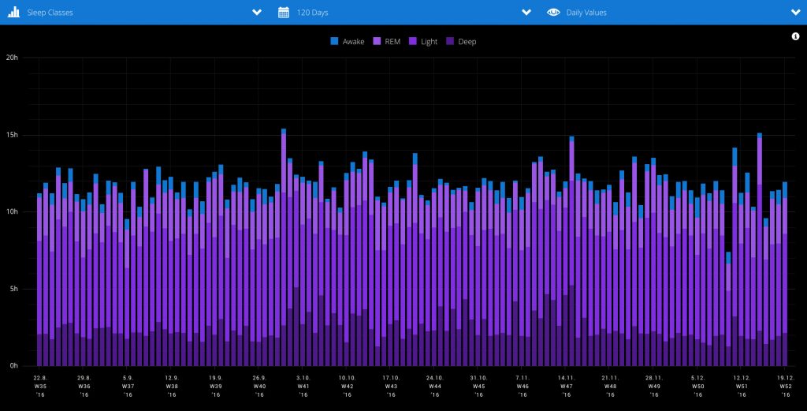Click the first bar above 22.8.
This screenshot has width=807, height=411.
coord(39,280)
